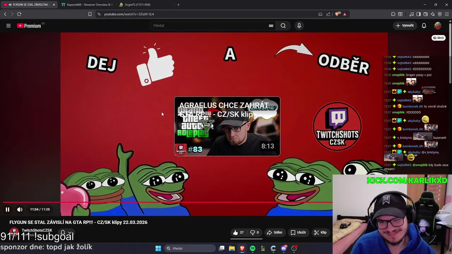
Task: Click chat message "to smrdí strašně"
Action: point(435,106)
